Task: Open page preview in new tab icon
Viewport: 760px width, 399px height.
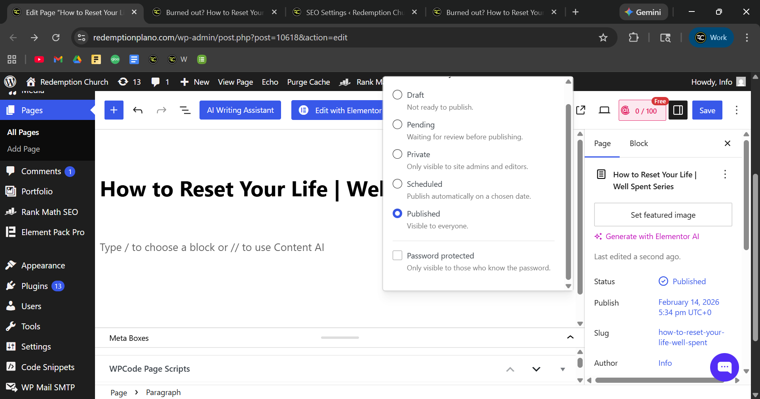Action: (x=581, y=110)
